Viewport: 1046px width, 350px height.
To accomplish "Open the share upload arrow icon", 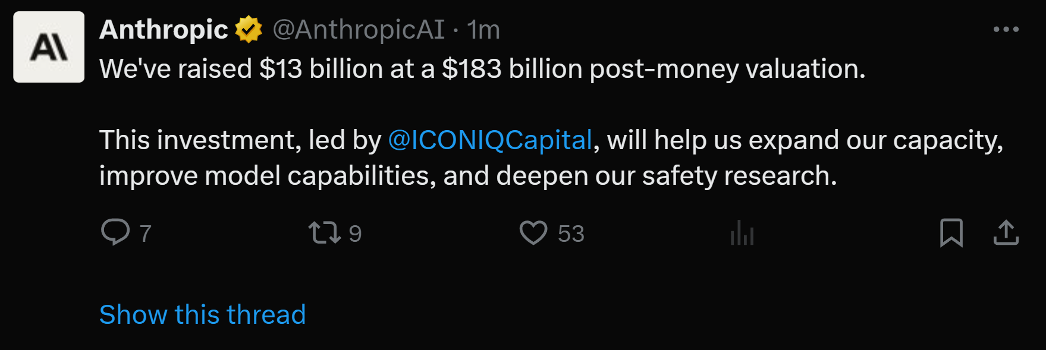I will [x=1006, y=232].
